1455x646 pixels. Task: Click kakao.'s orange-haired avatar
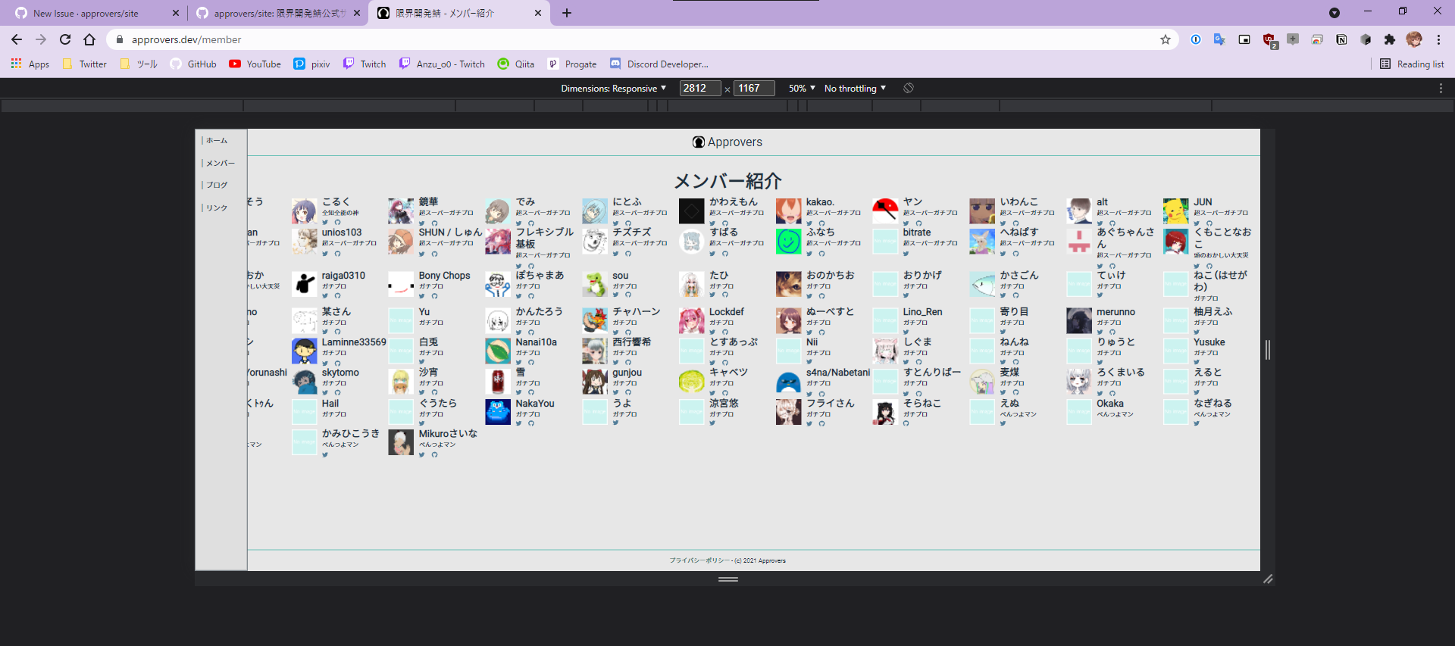click(788, 211)
